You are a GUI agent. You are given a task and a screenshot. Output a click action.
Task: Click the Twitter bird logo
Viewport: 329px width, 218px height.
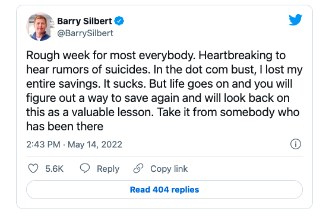coord(295,20)
